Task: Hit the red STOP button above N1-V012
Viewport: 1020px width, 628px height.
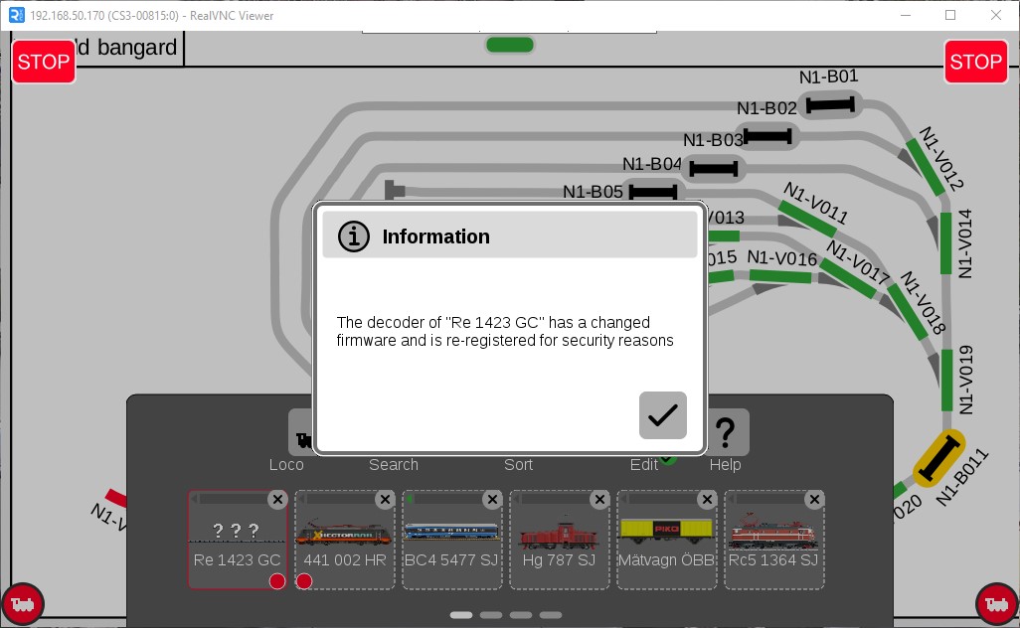Action: pos(976,62)
